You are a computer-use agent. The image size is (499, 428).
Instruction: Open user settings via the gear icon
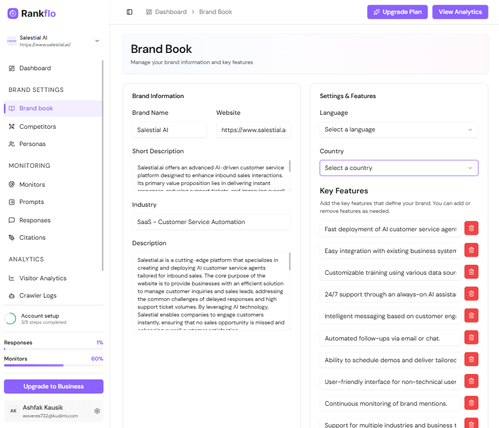click(97, 411)
